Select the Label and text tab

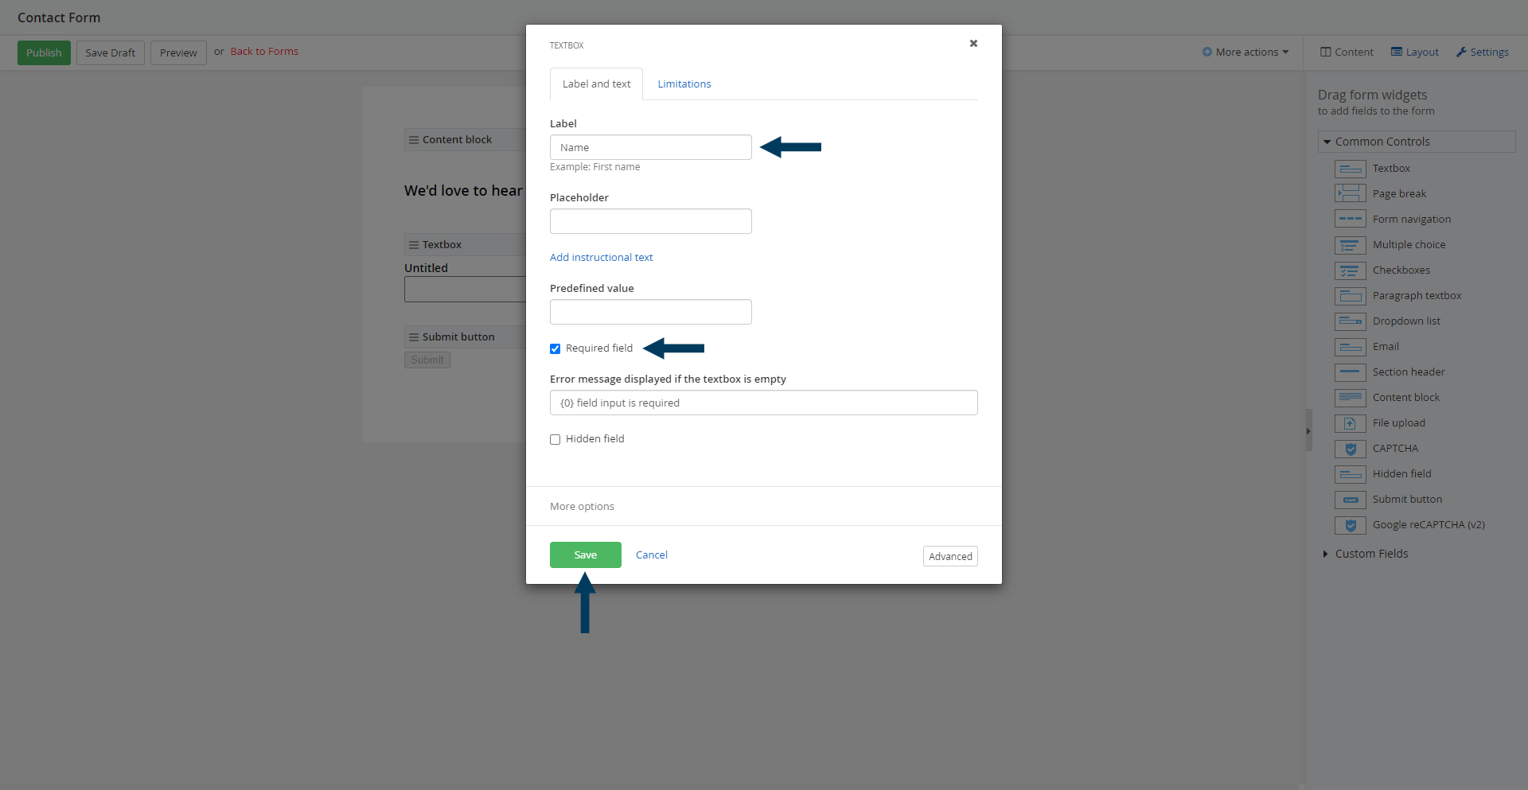click(595, 84)
